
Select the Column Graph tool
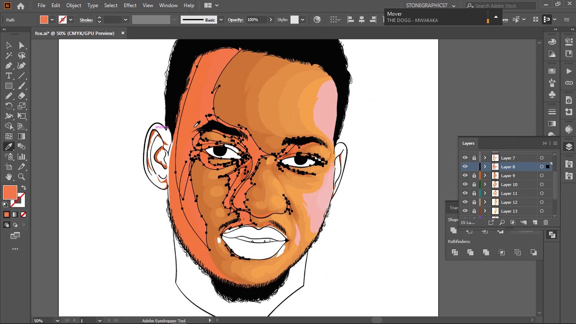point(22,157)
